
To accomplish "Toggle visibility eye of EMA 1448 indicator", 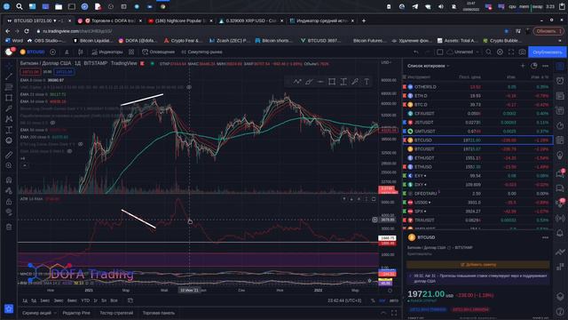I will (x=69, y=151).
